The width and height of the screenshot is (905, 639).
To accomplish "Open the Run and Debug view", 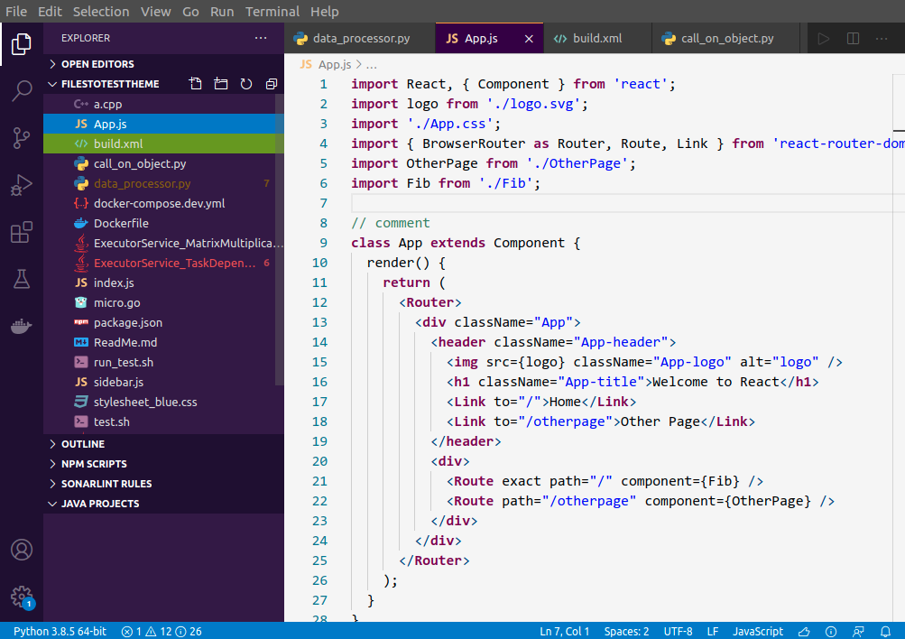I will [22, 185].
